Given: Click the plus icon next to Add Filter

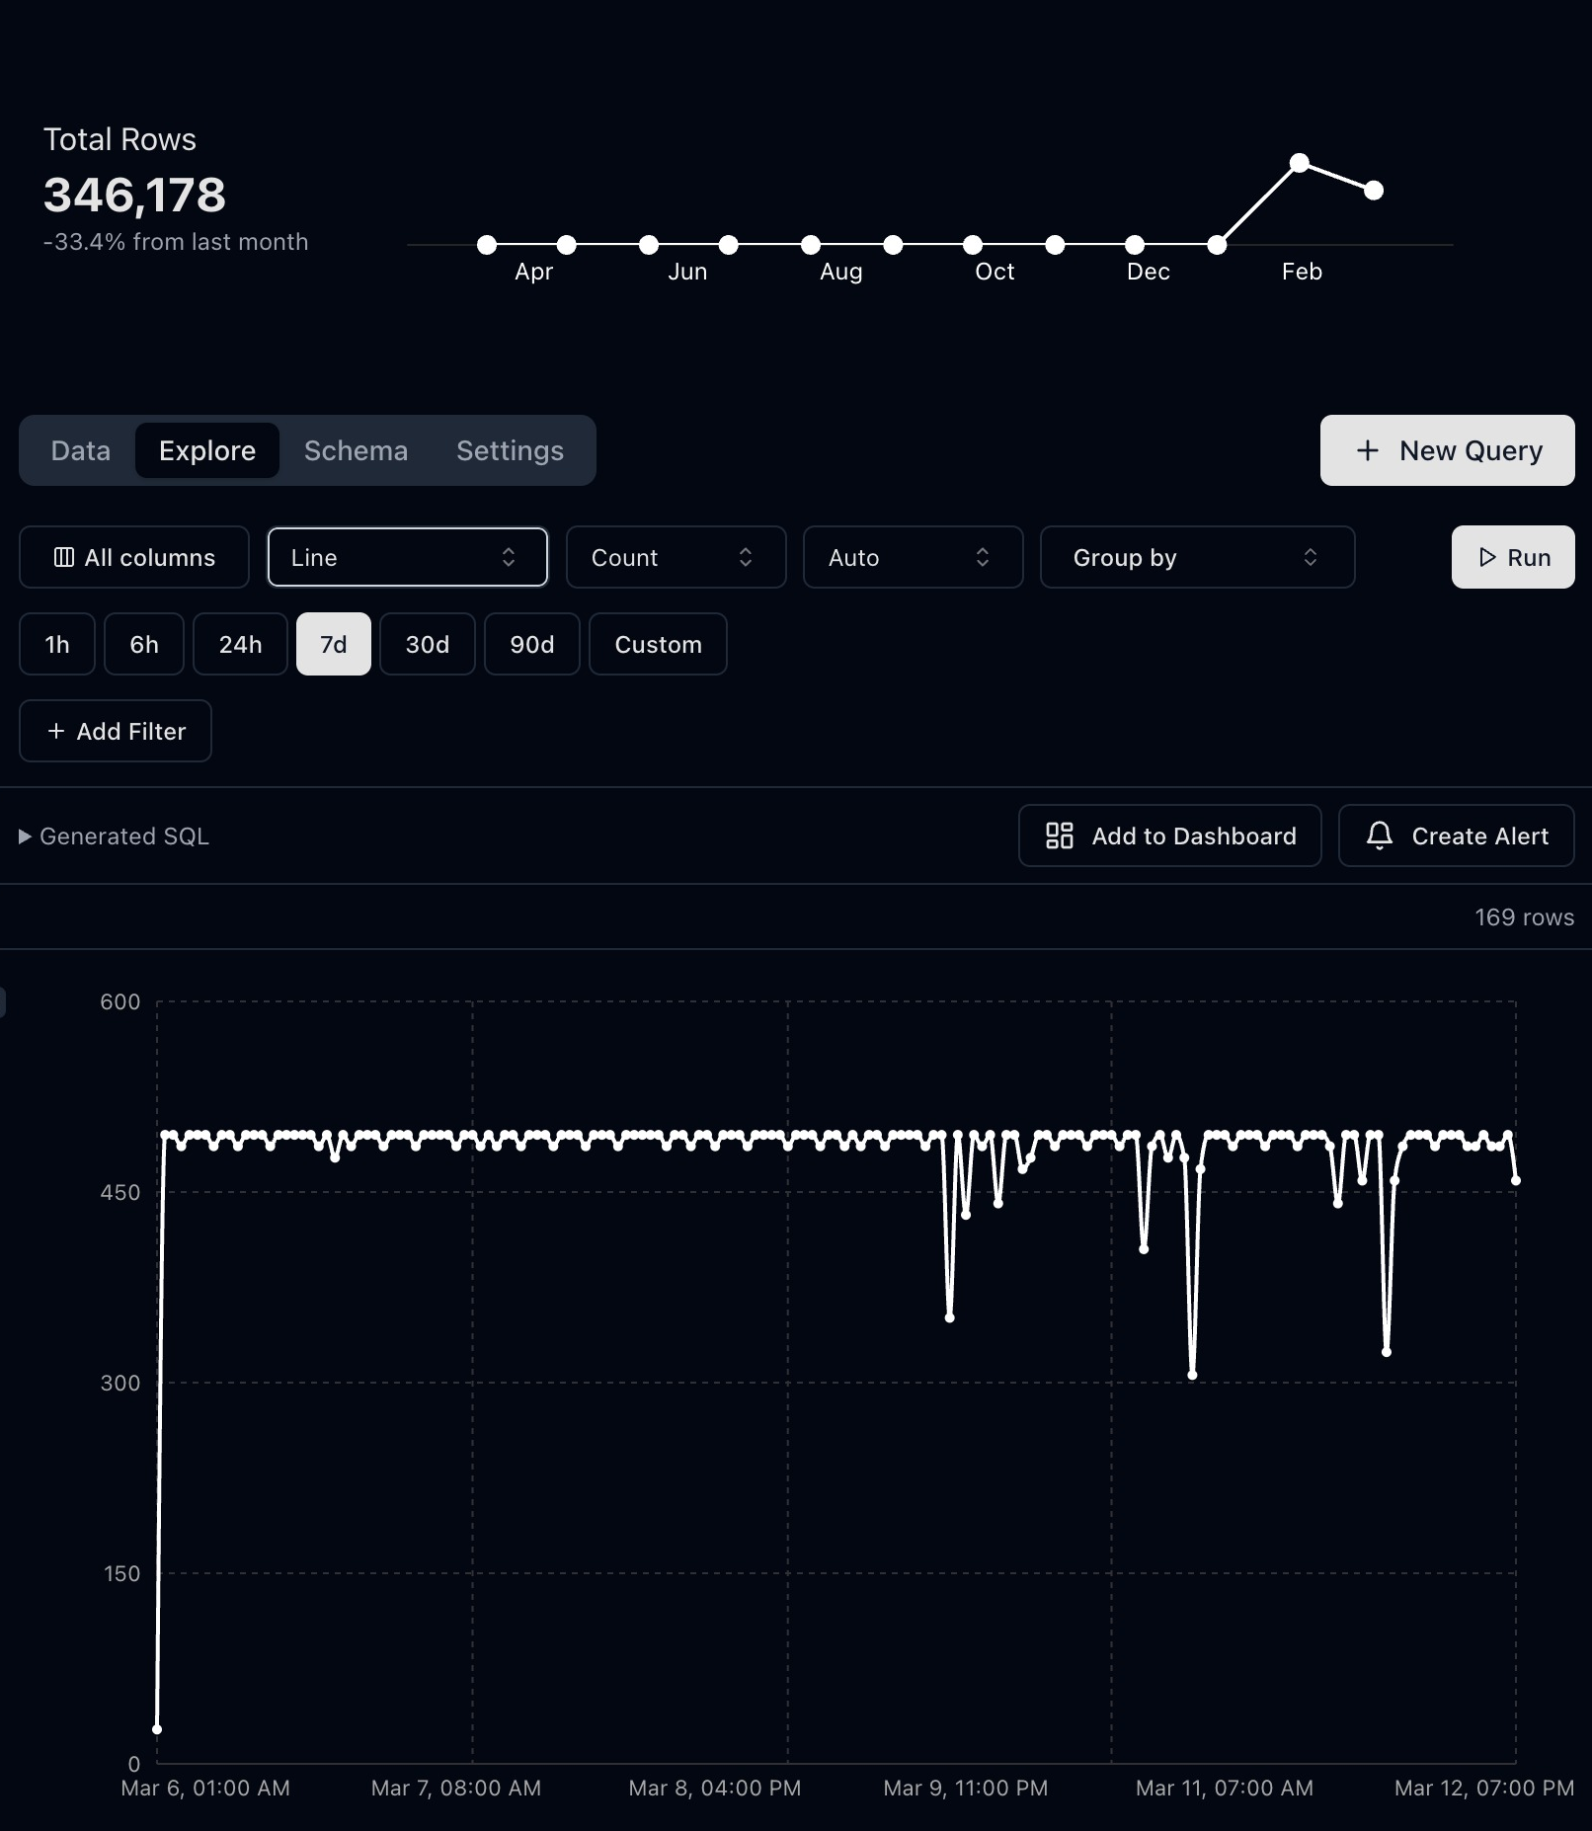Looking at the screenshot, I should click(56, 731).
